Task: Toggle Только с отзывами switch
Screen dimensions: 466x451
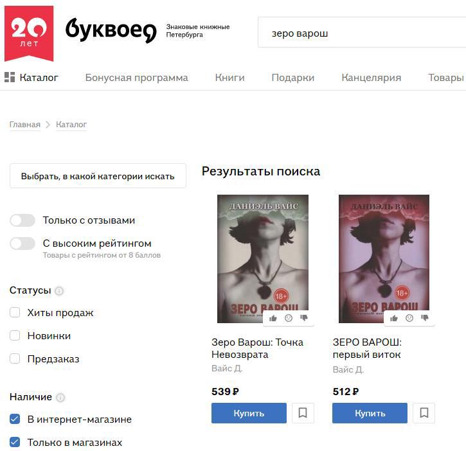Action: pyautogui.click(x=22, y=220)
